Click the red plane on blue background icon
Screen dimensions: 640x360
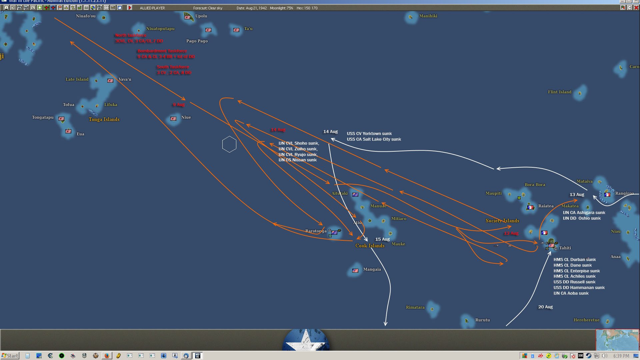point(53,8)
